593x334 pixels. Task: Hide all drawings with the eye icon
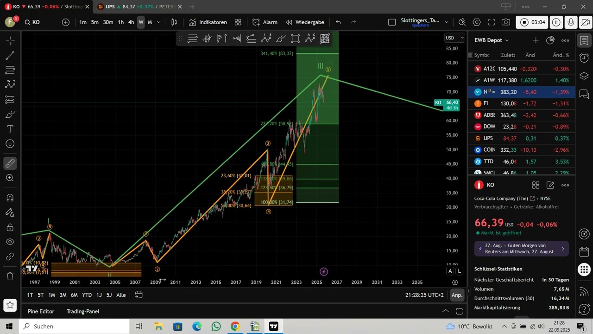10,242
